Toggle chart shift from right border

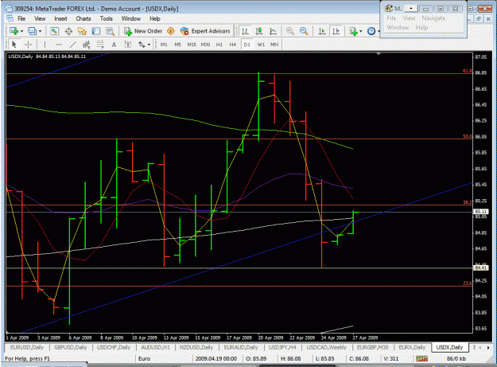[x=336, y=31]
